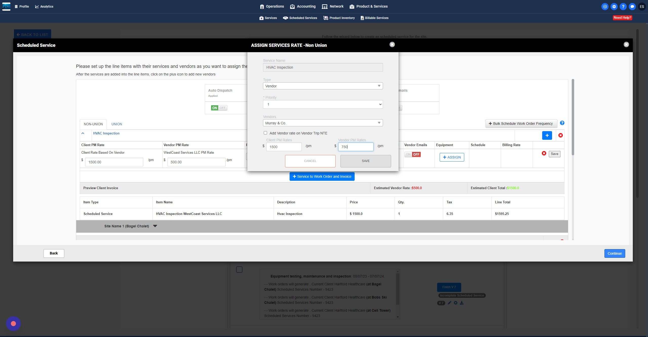Click the Client PM Rates input field
Screen dimensions: 648x337
[284, 147]
